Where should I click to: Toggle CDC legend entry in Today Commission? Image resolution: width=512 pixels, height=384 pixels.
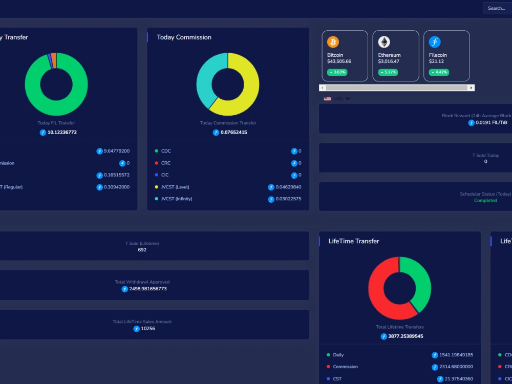163,151
